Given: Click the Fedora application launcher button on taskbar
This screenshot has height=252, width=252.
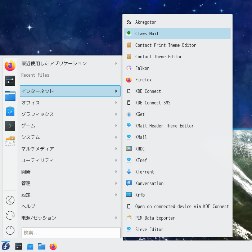Looking at the screenshot, I should click(6, 246).
